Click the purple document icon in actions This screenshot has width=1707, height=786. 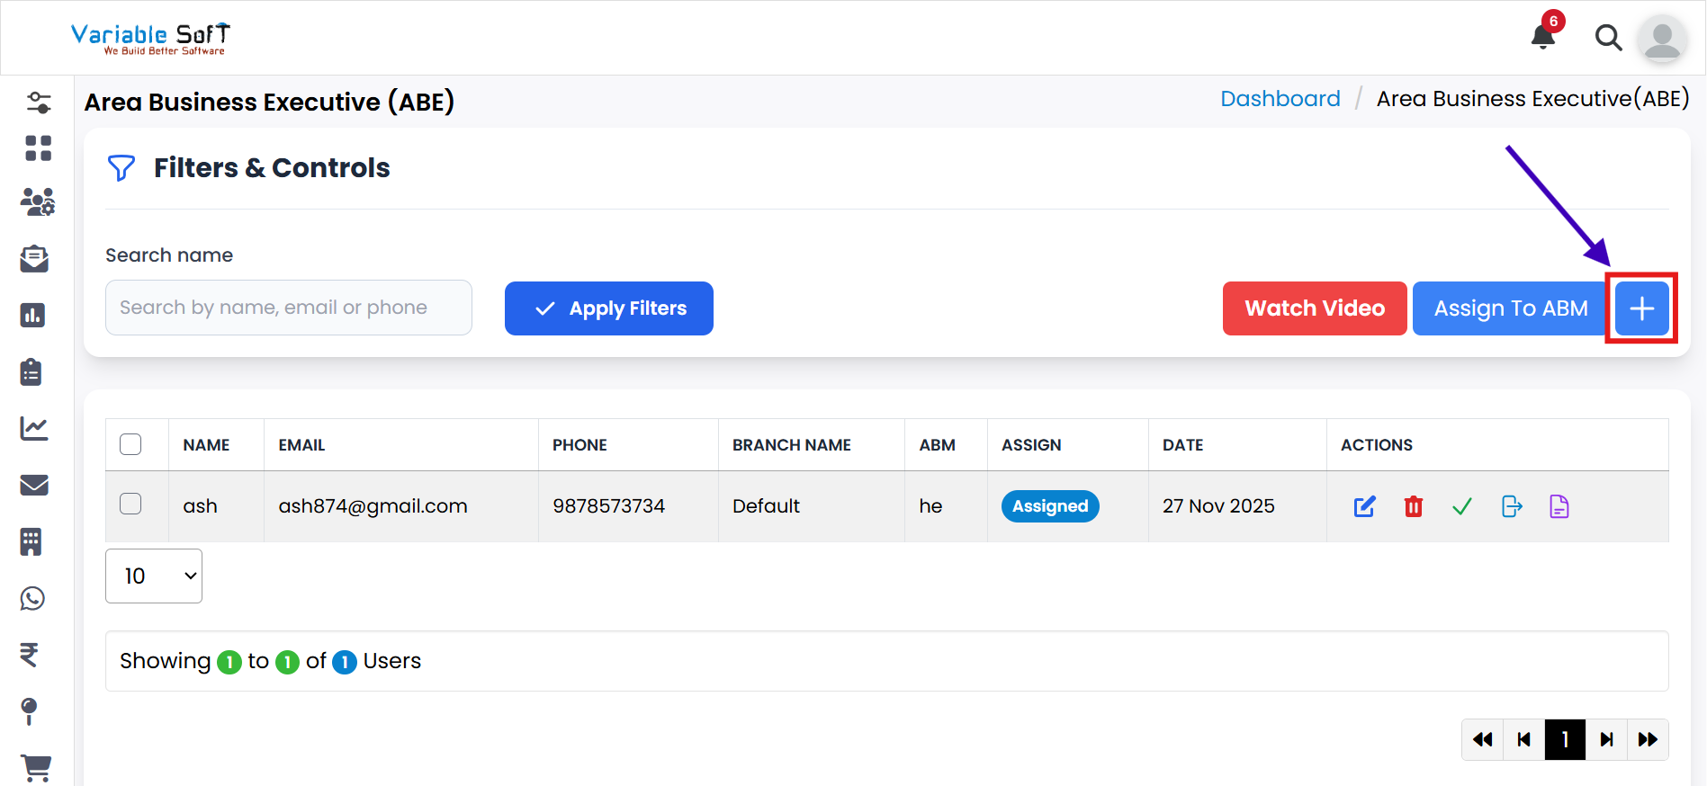(x=1559, y=506)
